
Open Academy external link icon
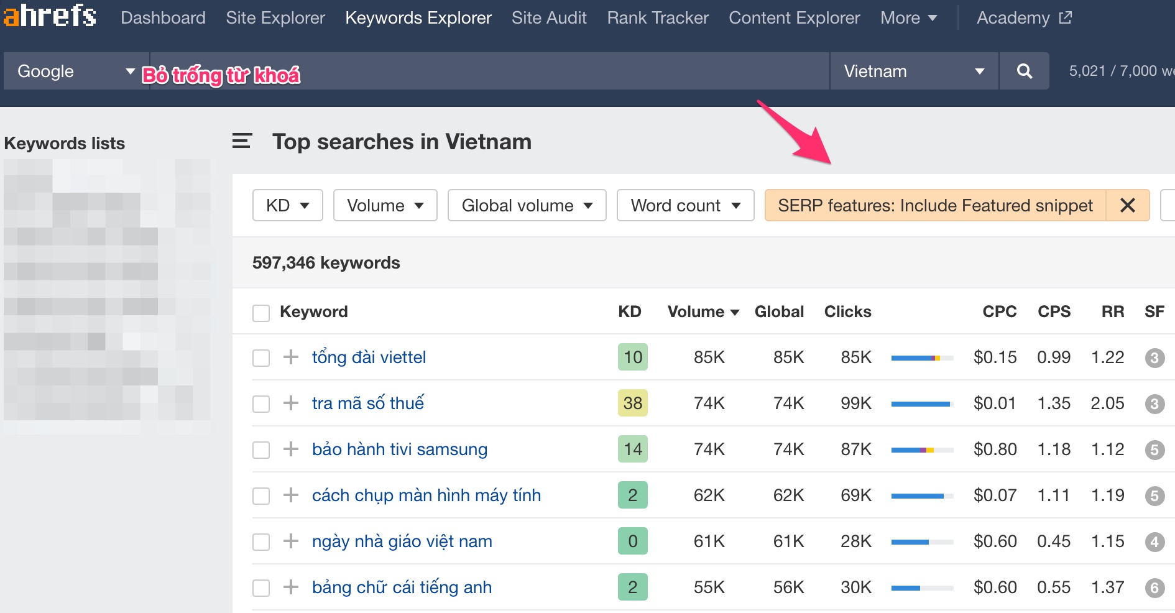click(1066, 17)
